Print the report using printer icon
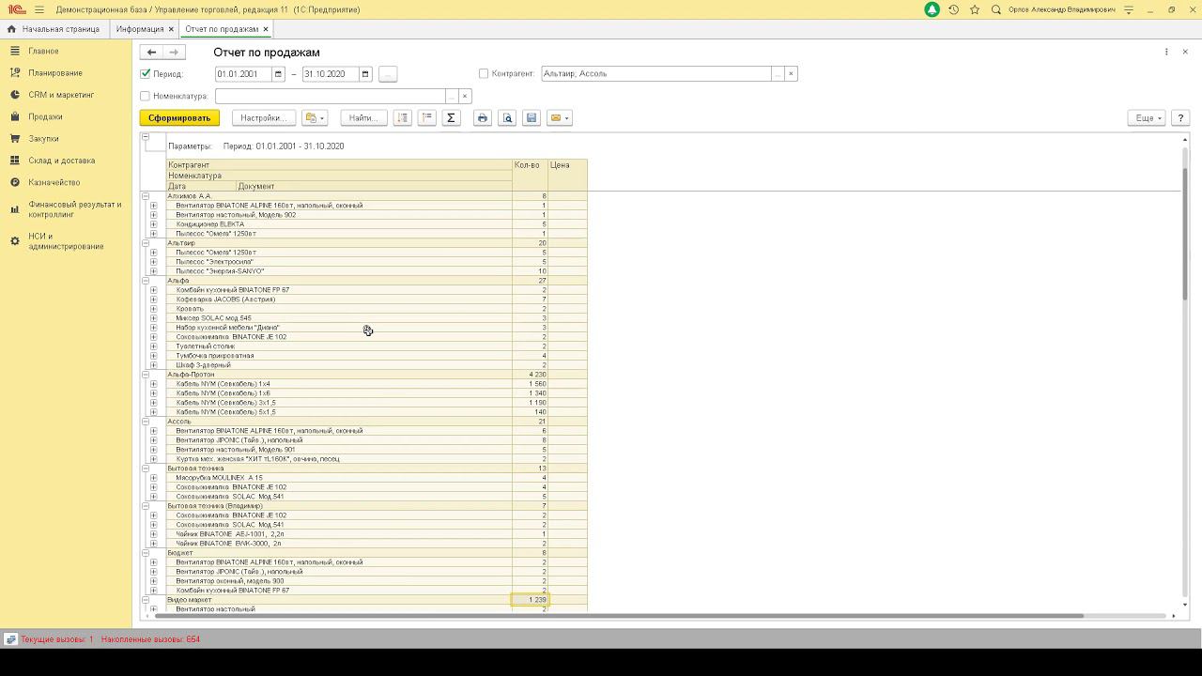The height and width of the screenshot is (676, 1202). click(x=483, y=118)
